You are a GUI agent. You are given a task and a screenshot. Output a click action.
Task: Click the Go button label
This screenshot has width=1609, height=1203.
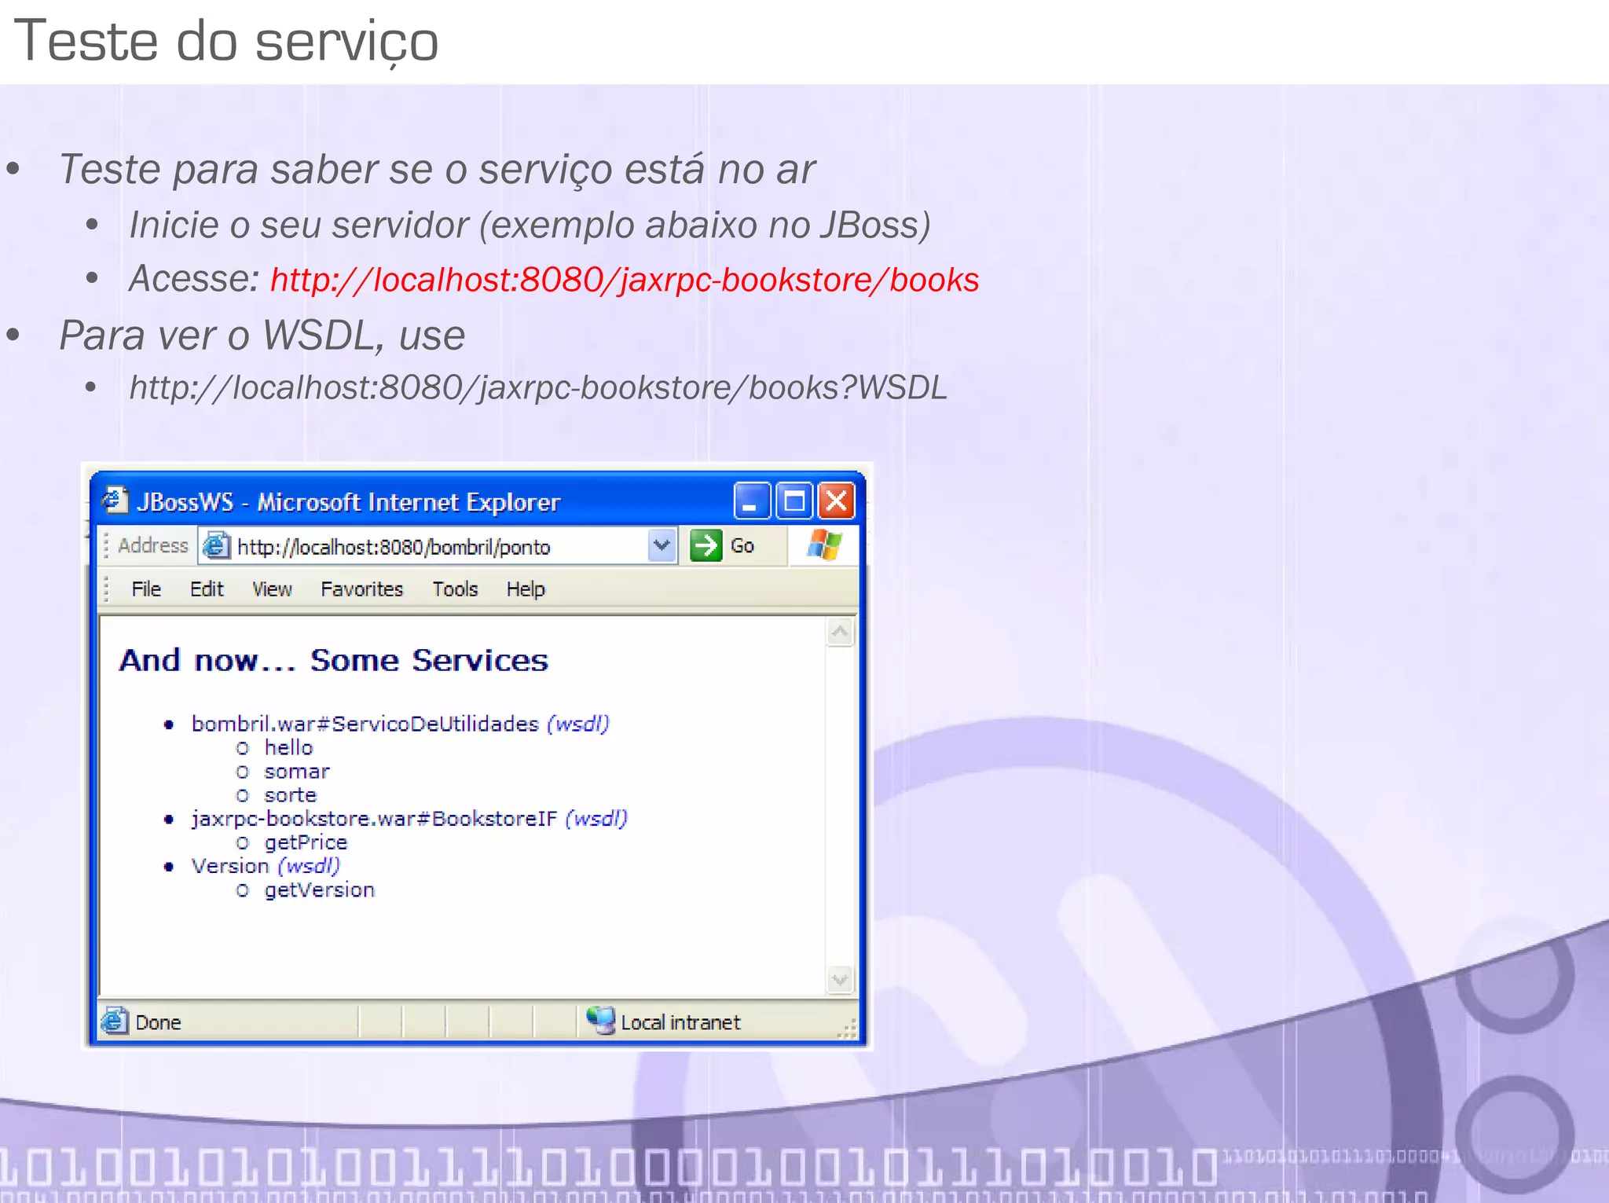pyautogui.click(x=742, y=546)
